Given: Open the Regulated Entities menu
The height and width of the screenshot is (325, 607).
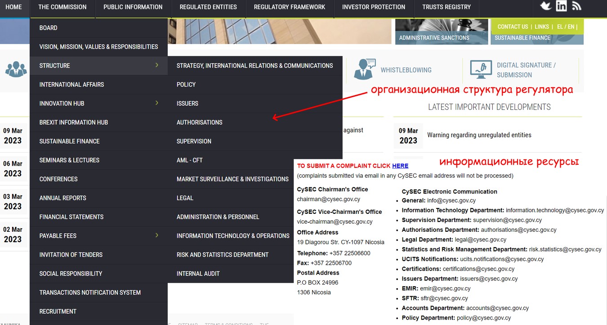Looking at the screenshot, I should tap(208, 7).
